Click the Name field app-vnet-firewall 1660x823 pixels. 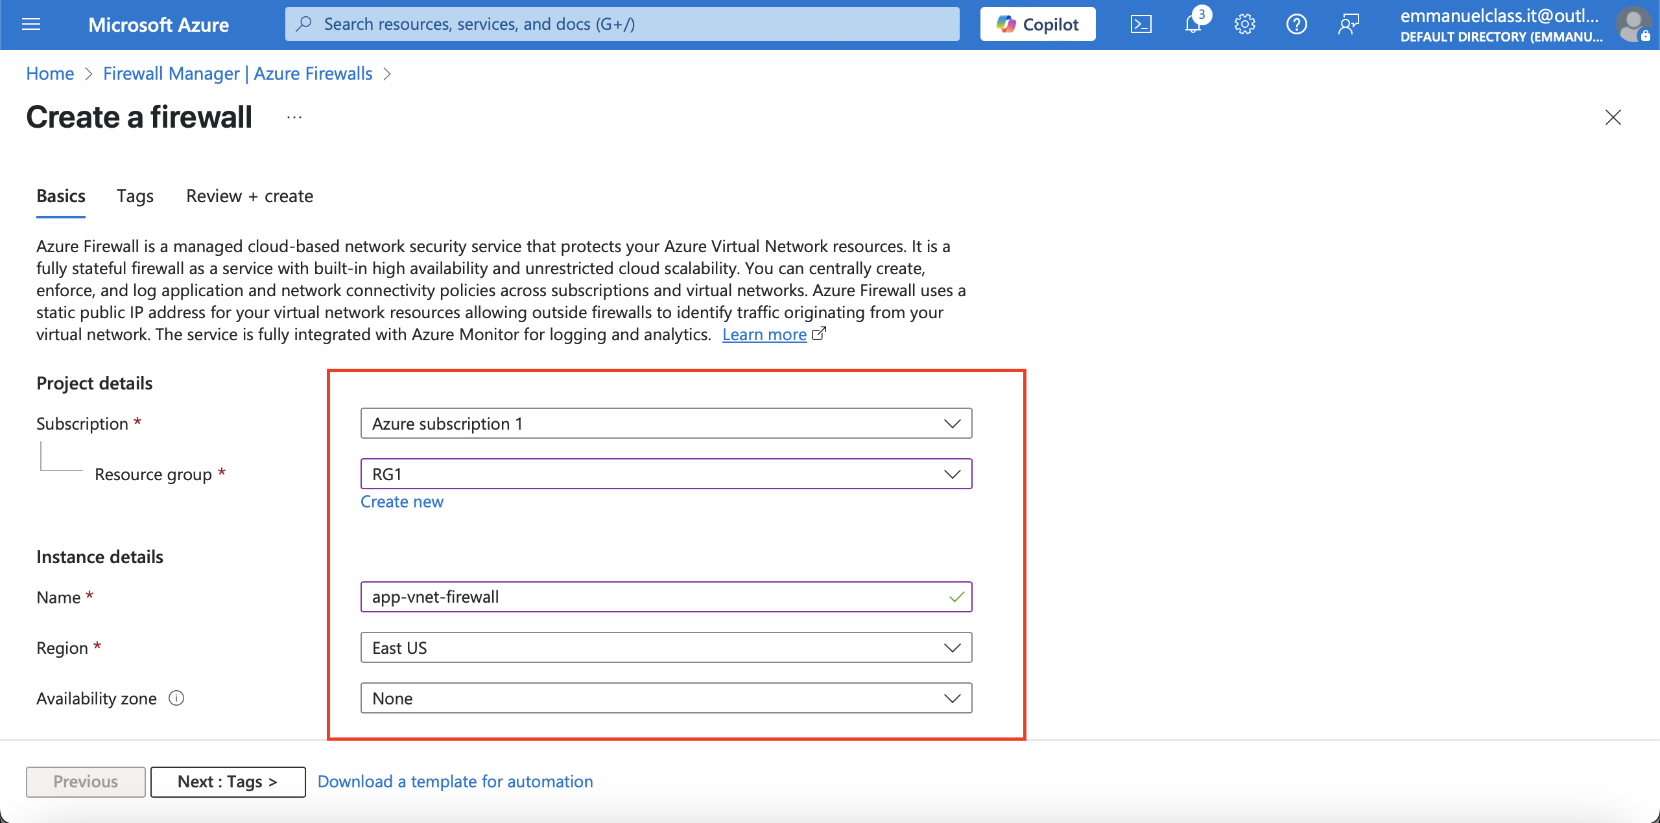coord(666,597)
